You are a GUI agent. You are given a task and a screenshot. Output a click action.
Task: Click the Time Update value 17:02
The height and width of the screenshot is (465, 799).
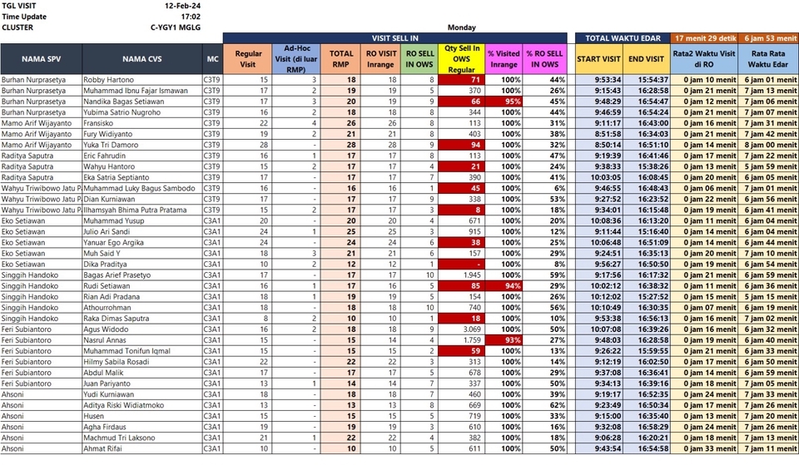coord(191,17)
